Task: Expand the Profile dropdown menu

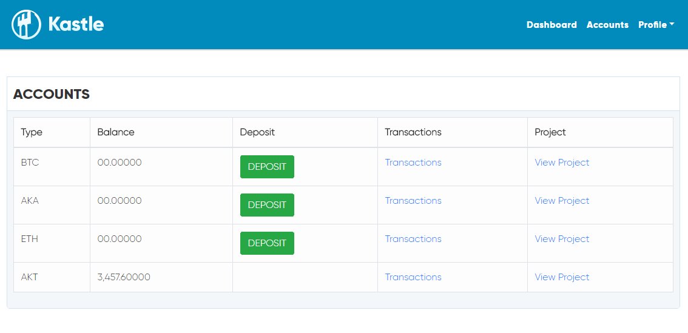Action: click(x=656, y=25)
